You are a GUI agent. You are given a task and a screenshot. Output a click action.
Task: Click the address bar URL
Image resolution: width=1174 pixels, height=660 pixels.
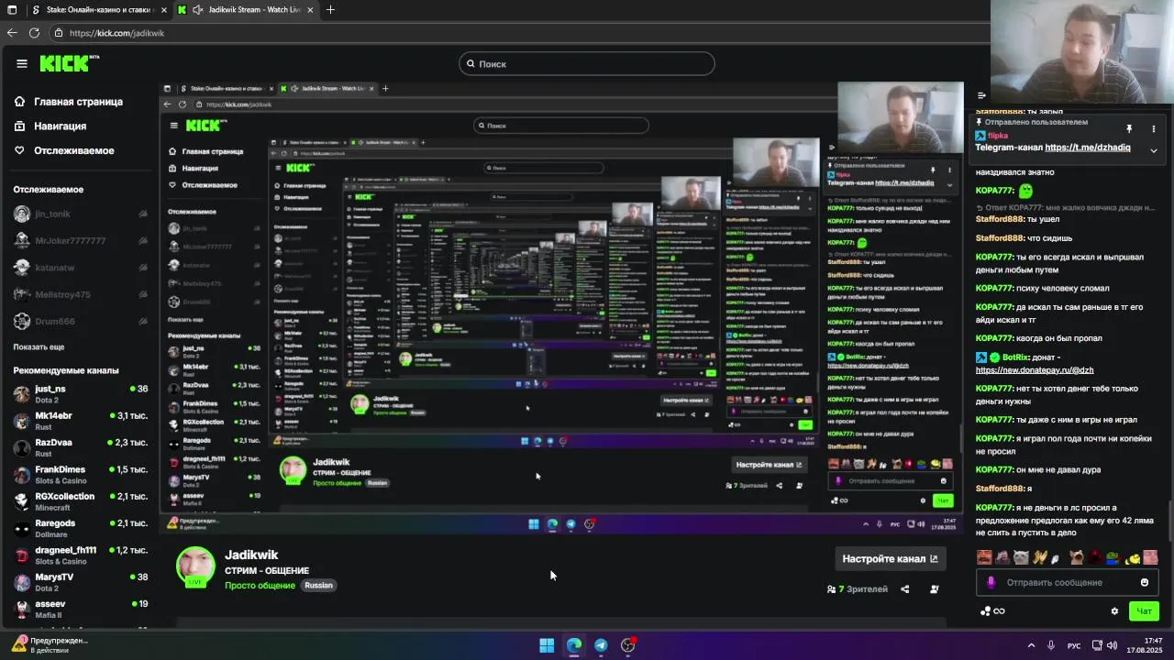point(116,33)
